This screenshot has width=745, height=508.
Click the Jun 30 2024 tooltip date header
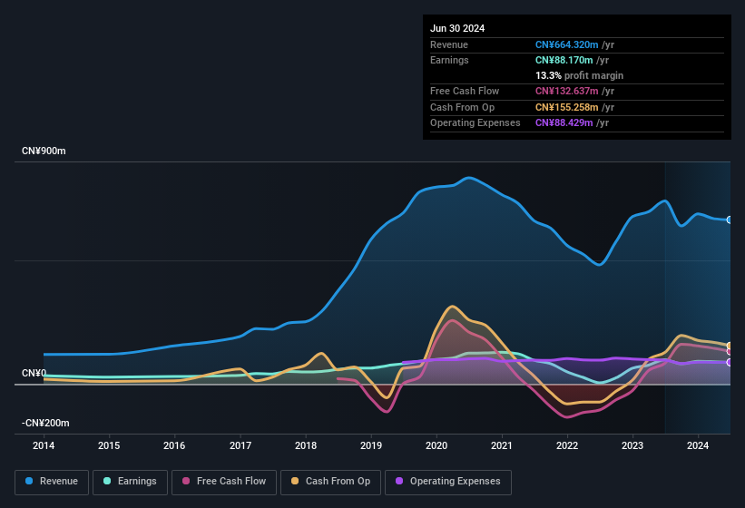[457, 28]
